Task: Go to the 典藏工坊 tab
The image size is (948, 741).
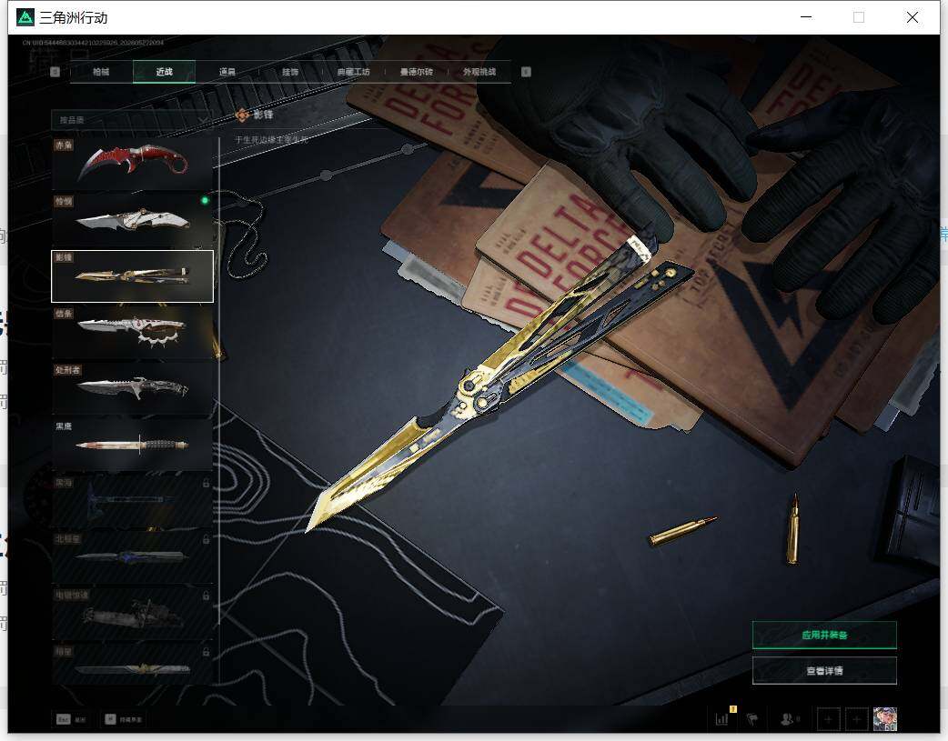Action: point(353,72)
